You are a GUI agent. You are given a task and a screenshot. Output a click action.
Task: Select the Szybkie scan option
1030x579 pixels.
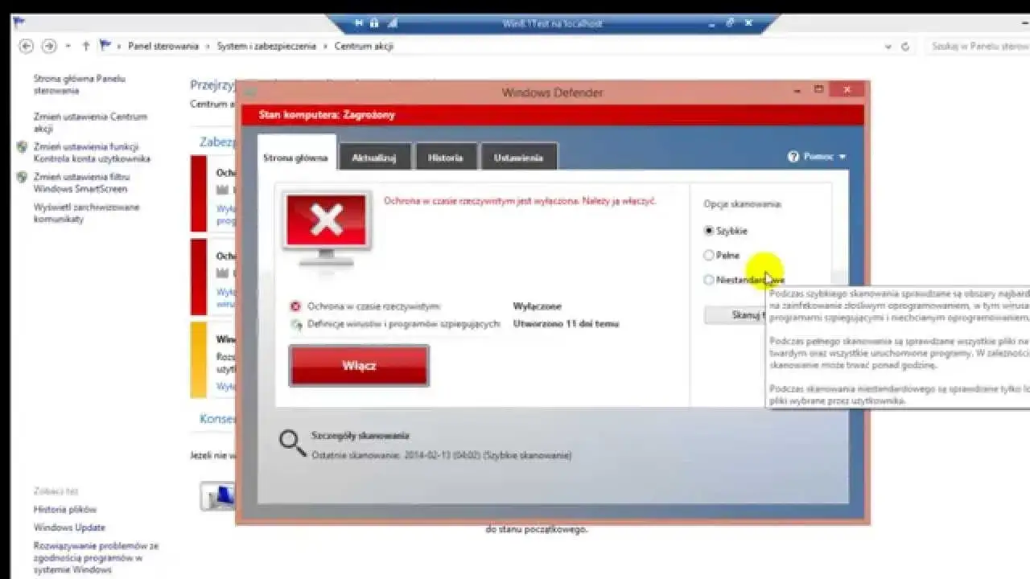tap(709, 231)
